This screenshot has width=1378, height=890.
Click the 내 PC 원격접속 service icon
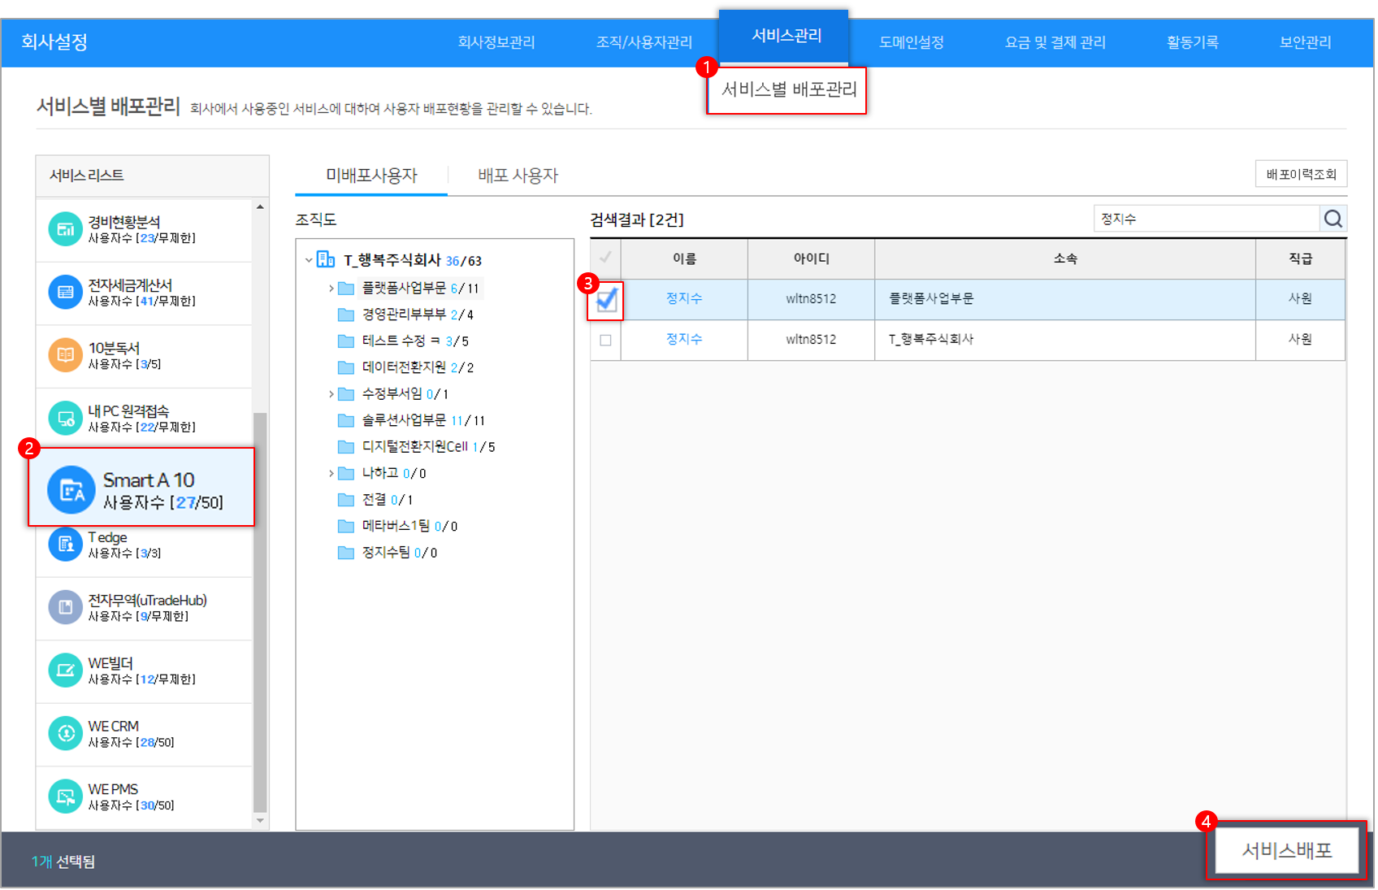point(65,419)
